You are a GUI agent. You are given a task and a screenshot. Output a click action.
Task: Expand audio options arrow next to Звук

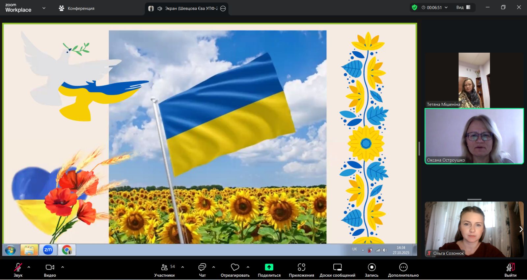(29, 267)
